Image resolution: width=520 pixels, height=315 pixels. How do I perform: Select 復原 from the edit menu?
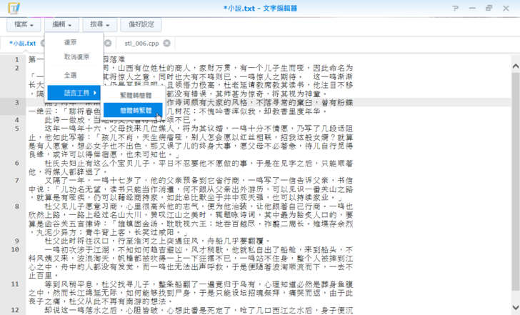pyautogui.click(x=71, y=43)
